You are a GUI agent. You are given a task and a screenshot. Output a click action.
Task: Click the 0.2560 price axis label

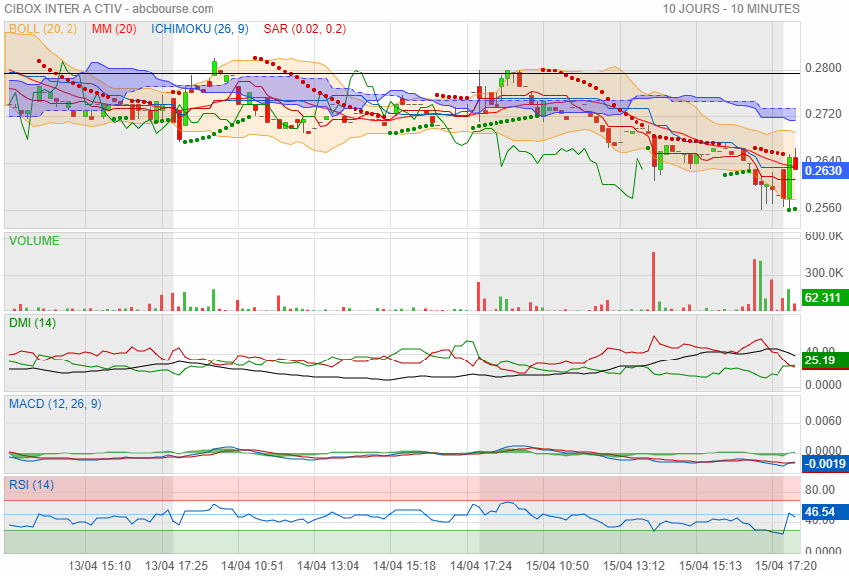coord(823,208)
